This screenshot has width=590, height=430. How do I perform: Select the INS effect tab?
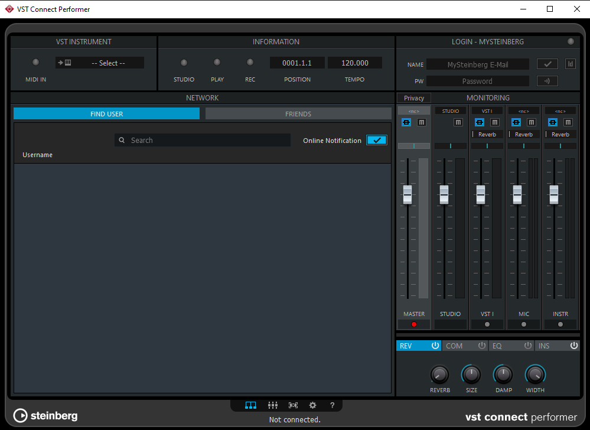pos(558,346)
